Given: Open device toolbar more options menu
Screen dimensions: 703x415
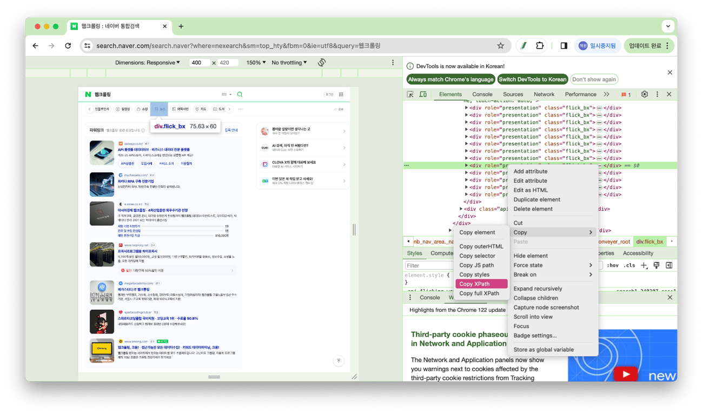Looking at the screenshot, I should click(393, 63).
